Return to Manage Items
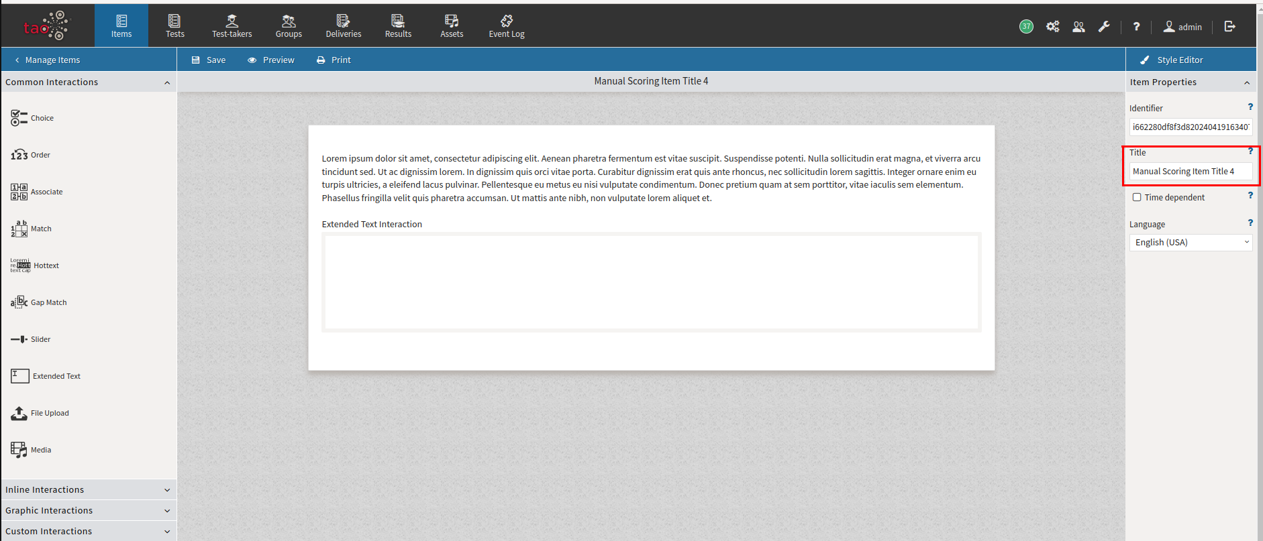The image size is (1263, 541). coord(47,60)
